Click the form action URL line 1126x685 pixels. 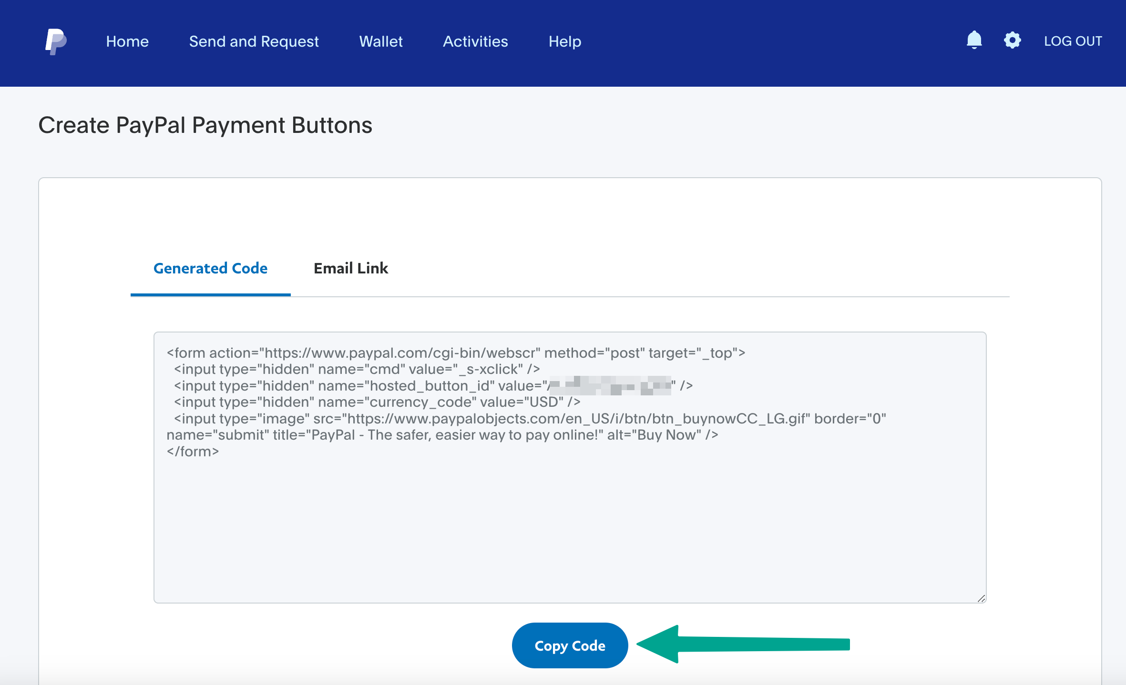455,353
